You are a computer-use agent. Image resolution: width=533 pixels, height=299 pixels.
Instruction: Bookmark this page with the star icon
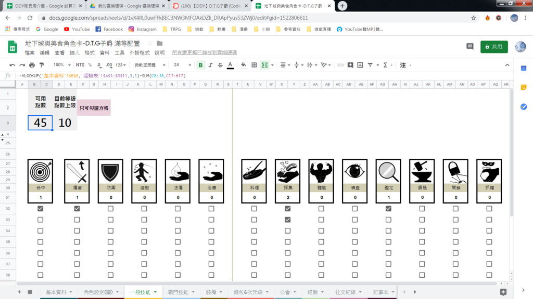coord(474,18)
